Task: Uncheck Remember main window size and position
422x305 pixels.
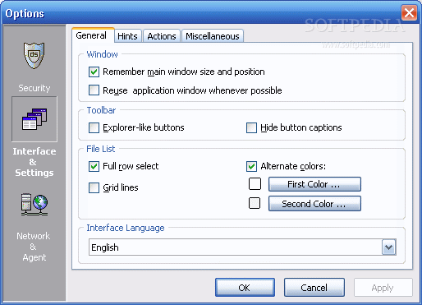Action: [94, 72]
